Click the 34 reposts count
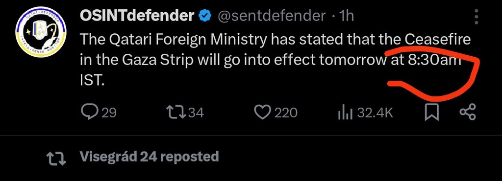The height and width of the screenshot is (181, 502). click(196, 113)
